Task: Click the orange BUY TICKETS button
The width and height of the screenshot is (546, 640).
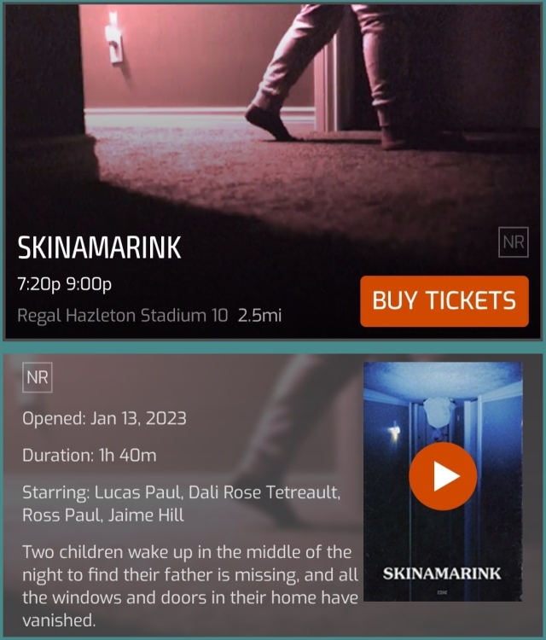Action: (x=444, y=301)
